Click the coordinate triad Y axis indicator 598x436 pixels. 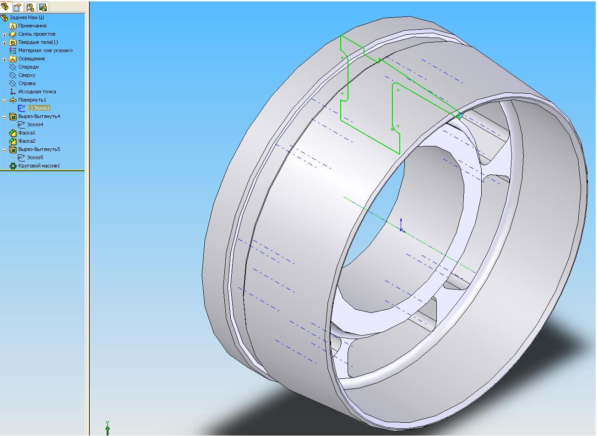pyautogui.click(x=108, y=428)
